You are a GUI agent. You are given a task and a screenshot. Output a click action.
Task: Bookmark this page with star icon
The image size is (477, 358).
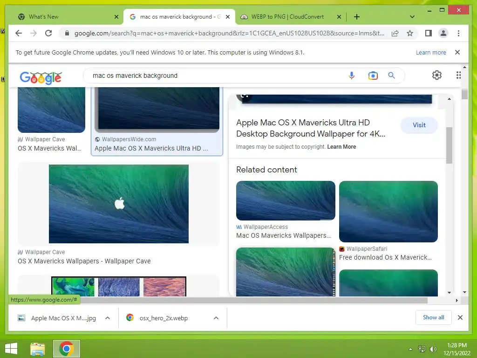(410, 33)
